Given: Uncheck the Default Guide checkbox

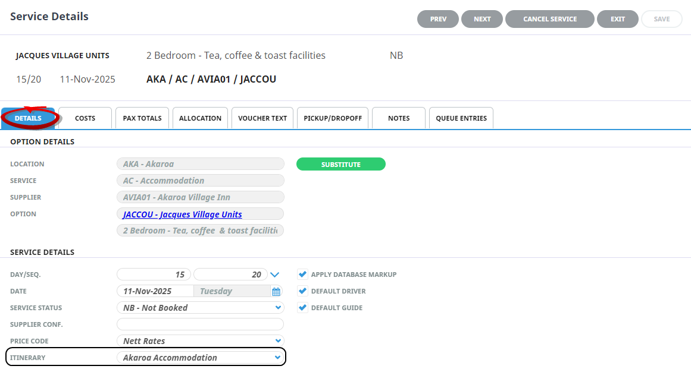Looking at the screenshot, I should click(302, 307).
